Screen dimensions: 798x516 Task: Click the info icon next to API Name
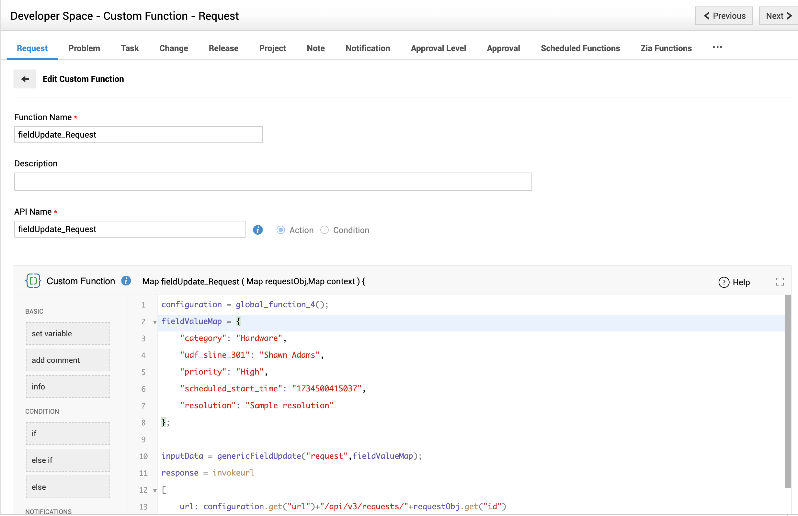(x=257, y=230)
